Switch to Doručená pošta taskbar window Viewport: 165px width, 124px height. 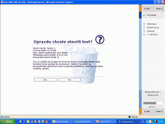[62, 122]
